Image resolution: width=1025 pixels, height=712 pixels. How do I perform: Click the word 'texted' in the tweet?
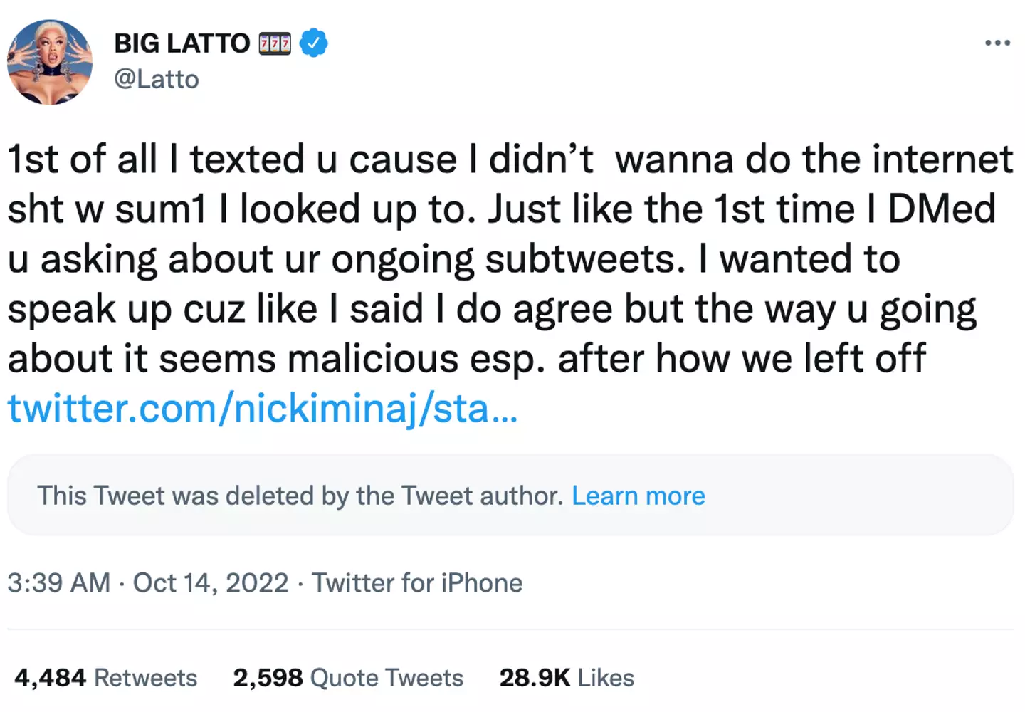tap(247, 159)
